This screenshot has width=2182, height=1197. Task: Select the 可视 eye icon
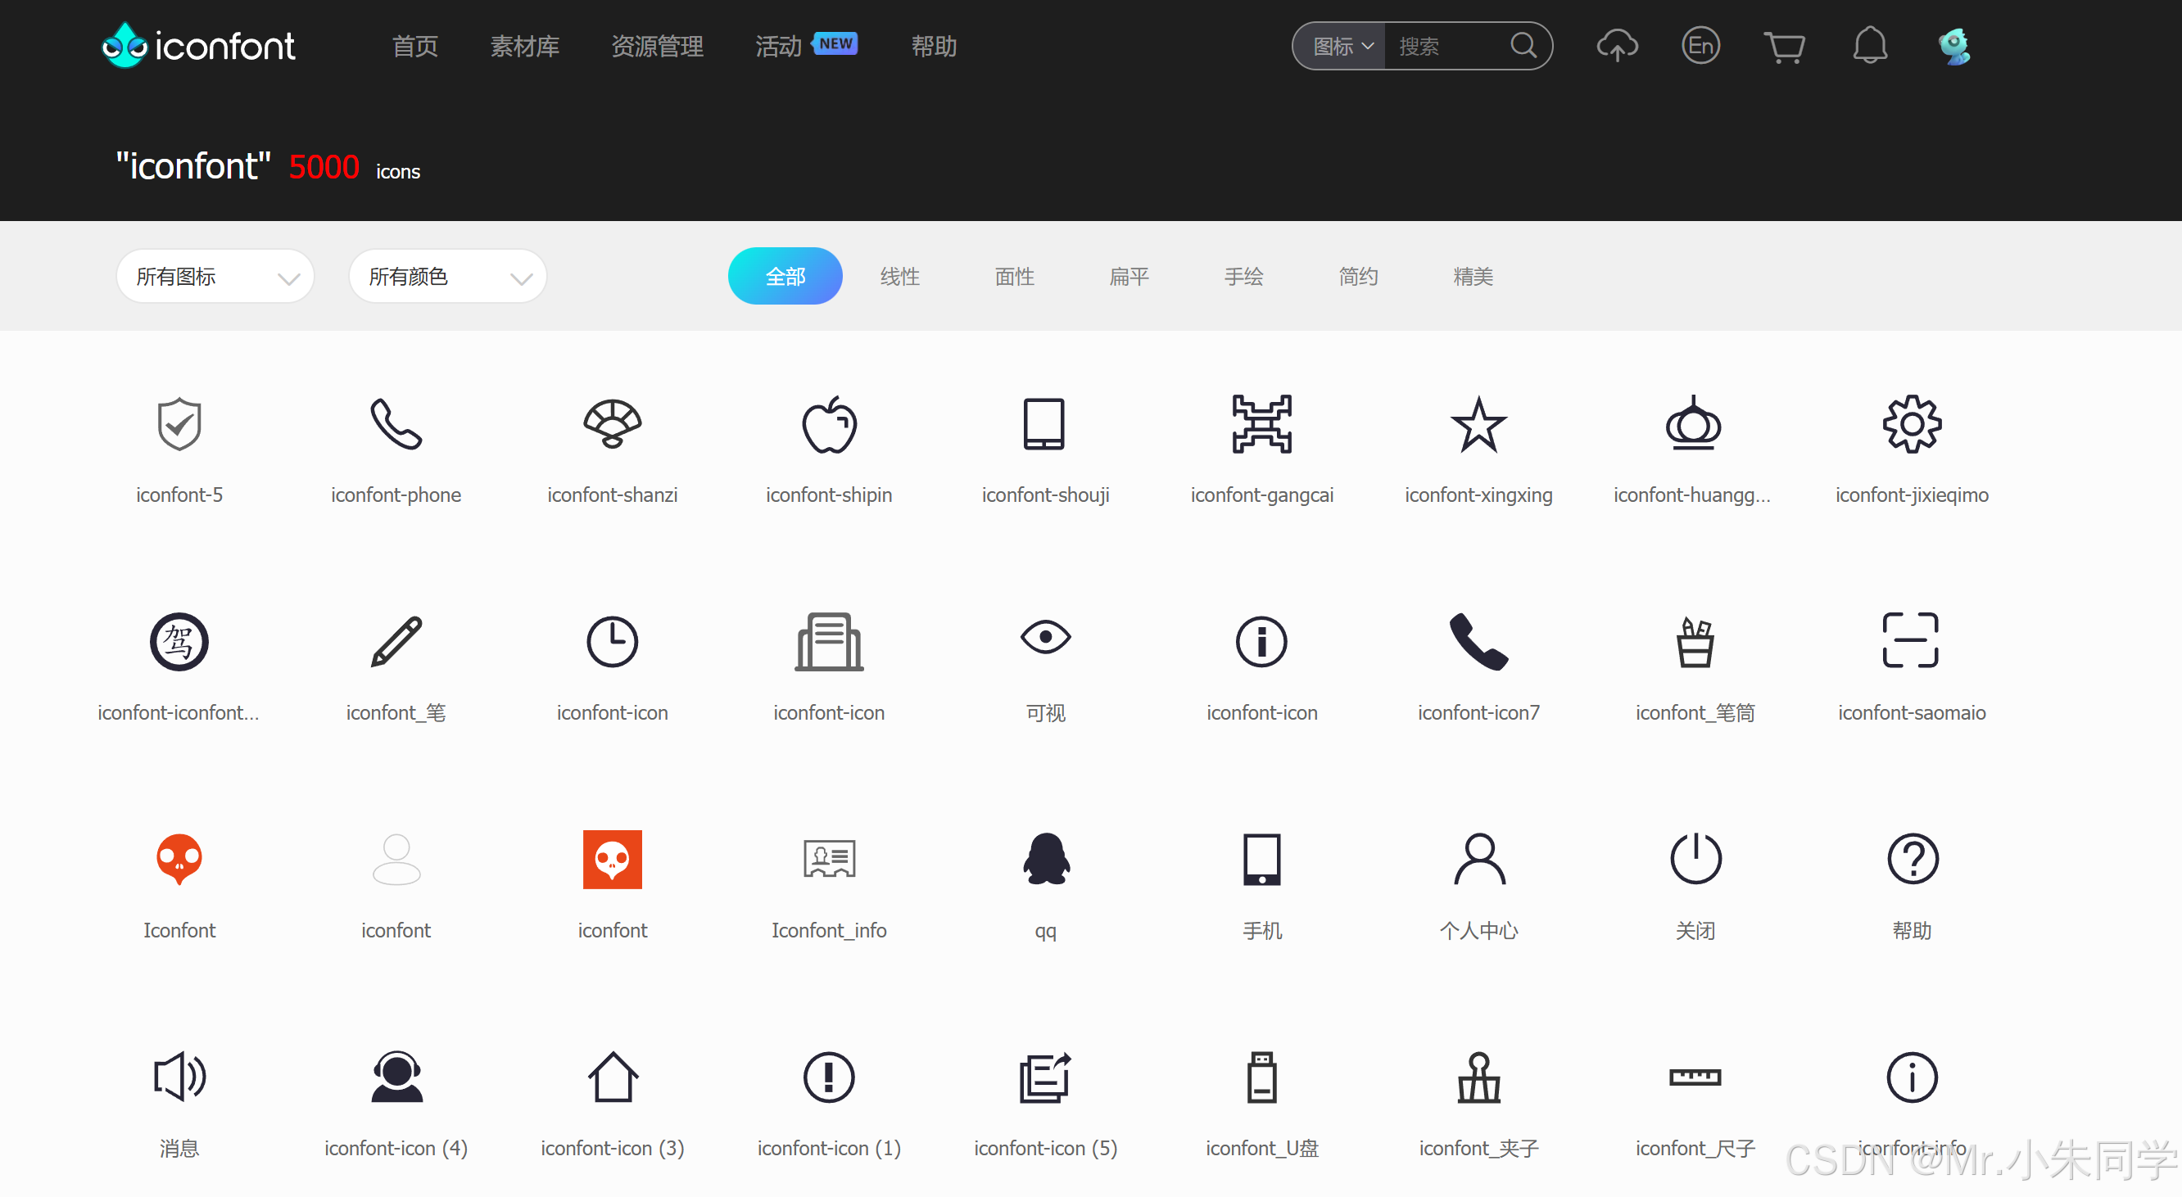tap(1045, 638)
